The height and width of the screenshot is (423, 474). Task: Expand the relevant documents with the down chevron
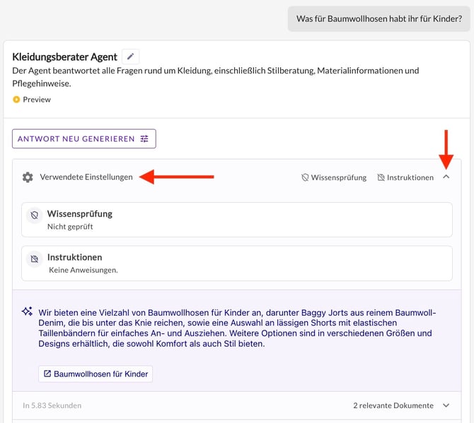point(446,405)
